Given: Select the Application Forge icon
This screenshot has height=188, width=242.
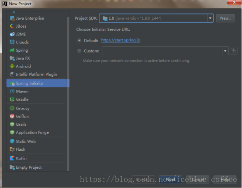Looking at the screenshot, I should (x=12, y=132).
